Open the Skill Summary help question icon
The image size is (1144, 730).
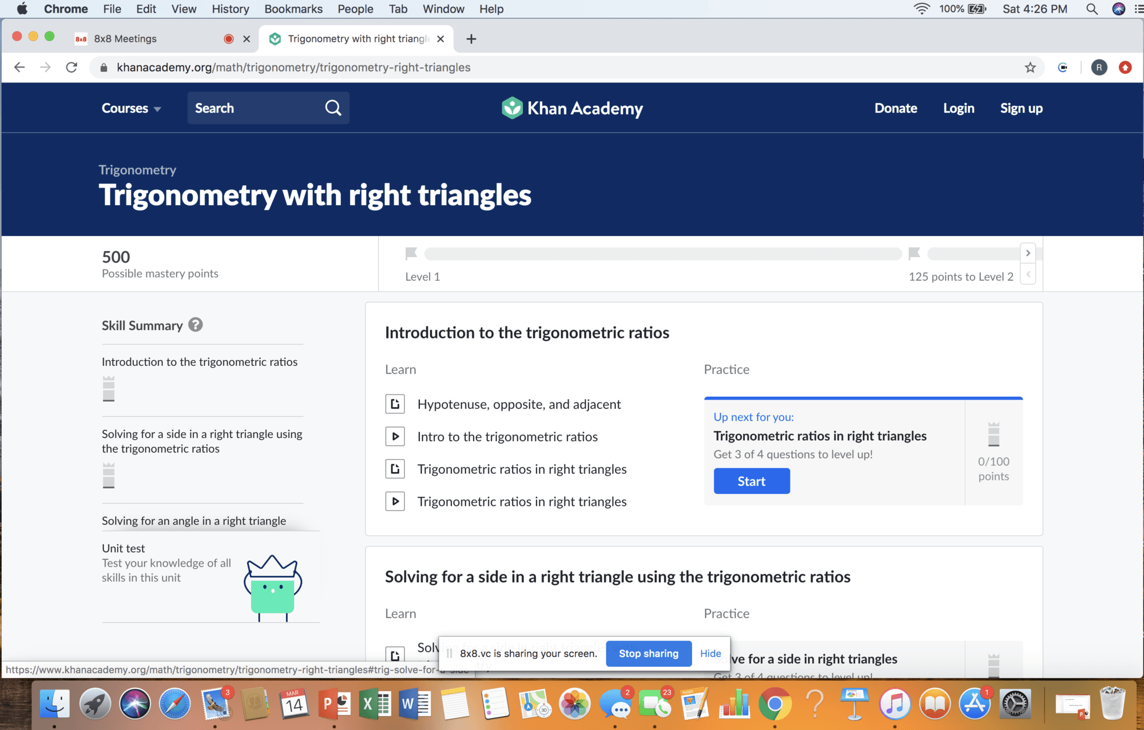tap(196, 325)
